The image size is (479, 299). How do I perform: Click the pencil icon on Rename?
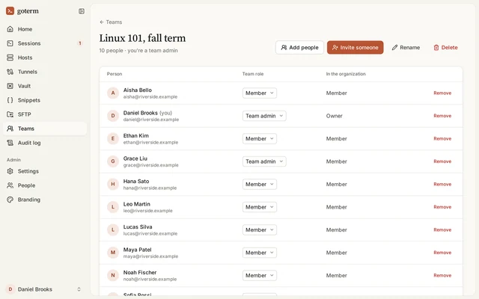394,47
